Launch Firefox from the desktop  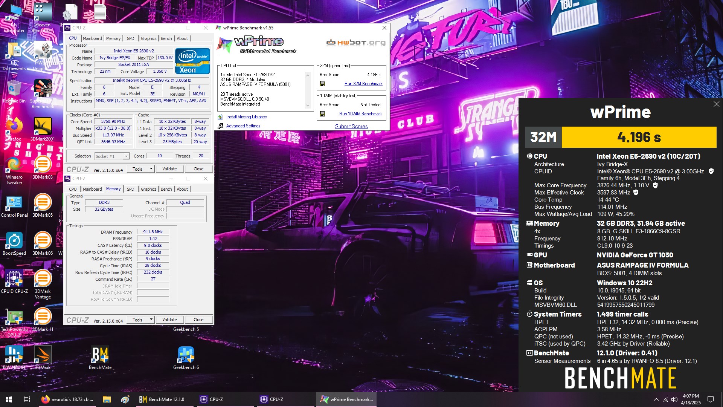14,129
